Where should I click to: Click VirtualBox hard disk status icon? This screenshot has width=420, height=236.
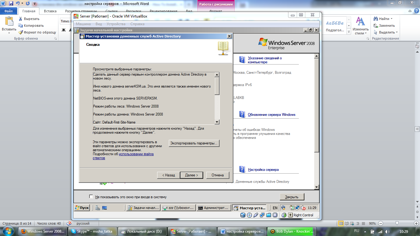(x=243, y=215)
